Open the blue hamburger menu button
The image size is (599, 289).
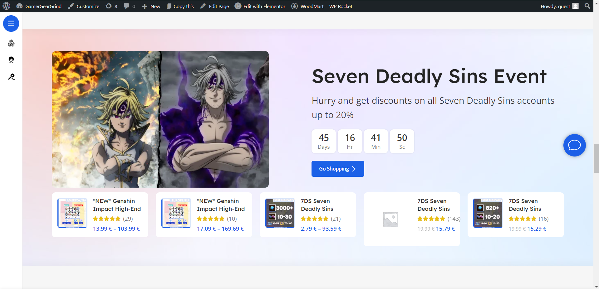pyautogui.click(x=11, y=23)
